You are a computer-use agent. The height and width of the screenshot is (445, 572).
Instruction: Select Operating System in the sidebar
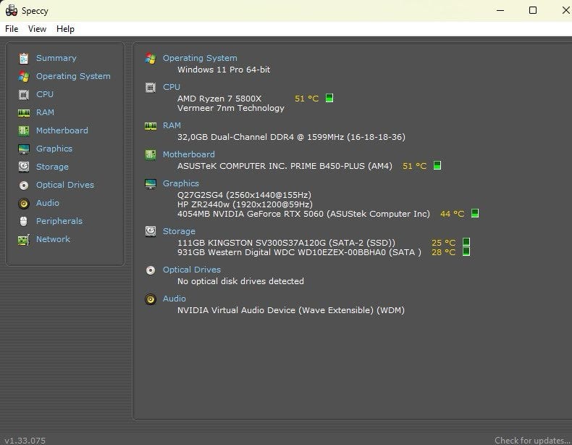[x=73, y=76]
